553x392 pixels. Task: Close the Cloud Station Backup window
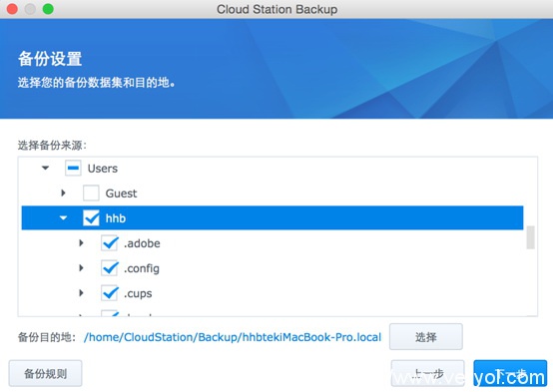click(12, 9)
